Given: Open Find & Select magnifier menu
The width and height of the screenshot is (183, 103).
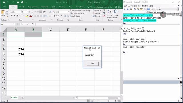Looking at the screenshot, I should [115, 14].
